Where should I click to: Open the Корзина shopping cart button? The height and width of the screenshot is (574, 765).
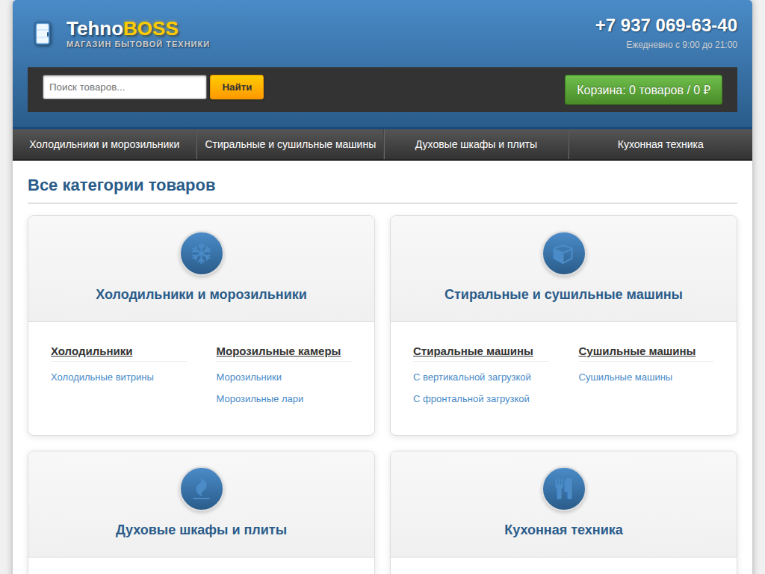(x=643, y=90)
